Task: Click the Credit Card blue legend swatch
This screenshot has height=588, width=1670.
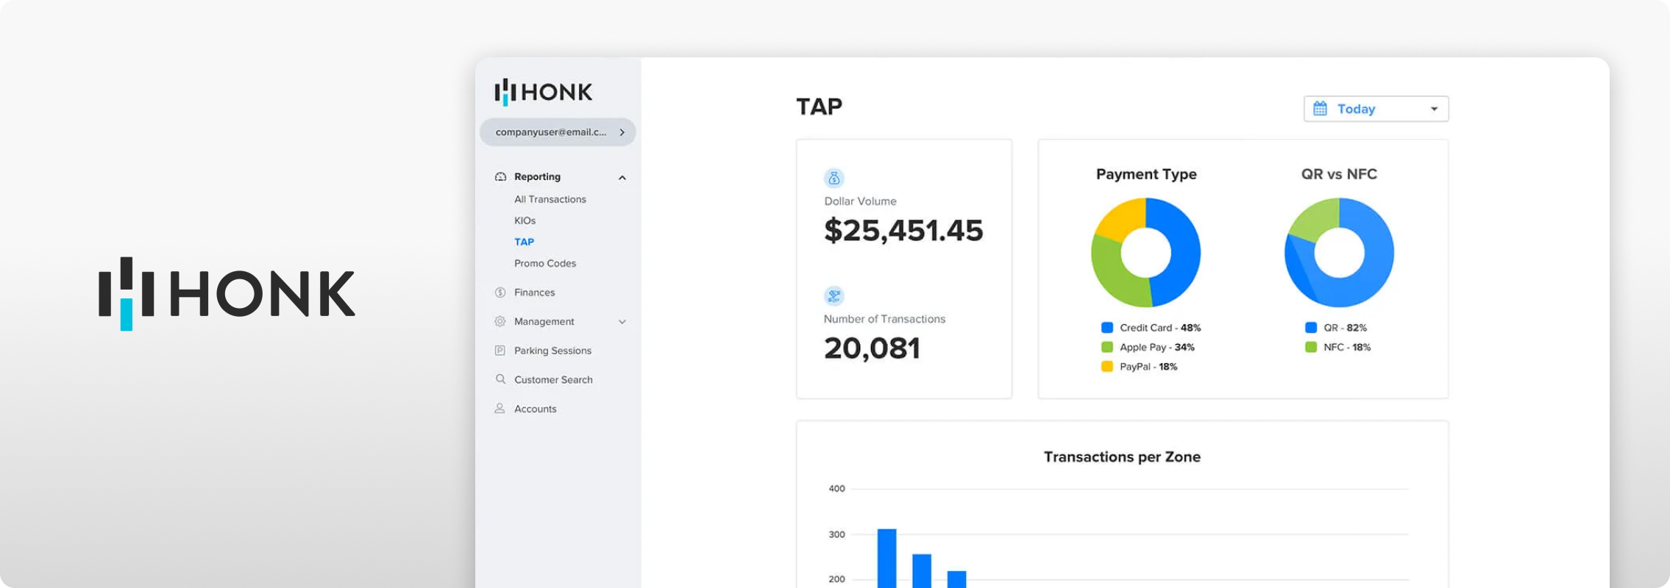Action: [1106, 328]
